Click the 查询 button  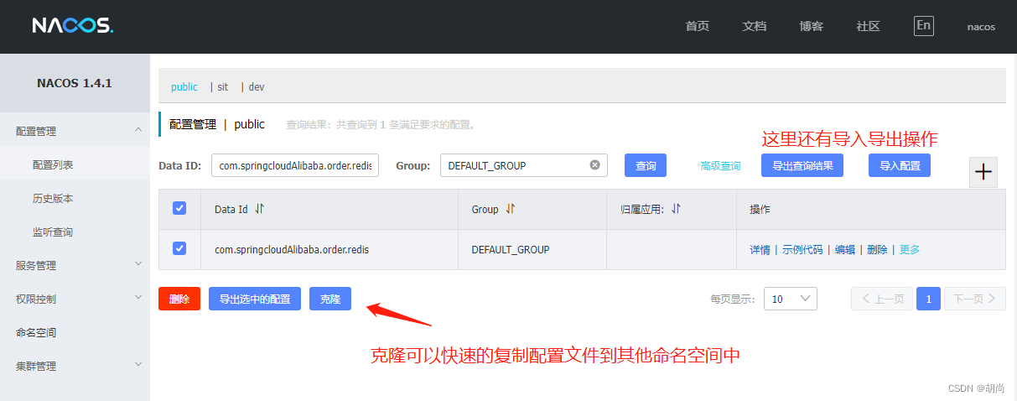click(646, 165)
